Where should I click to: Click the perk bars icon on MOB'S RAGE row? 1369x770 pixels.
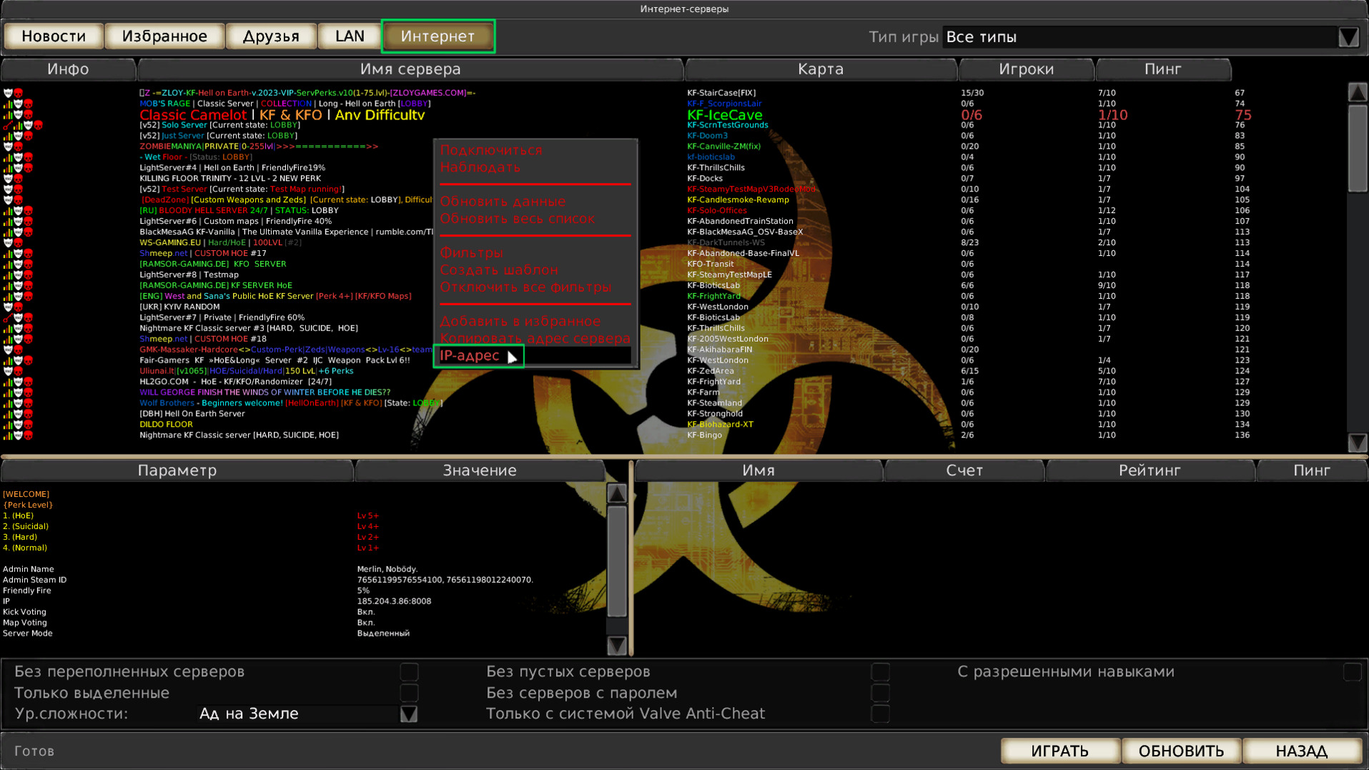(8, 104)
